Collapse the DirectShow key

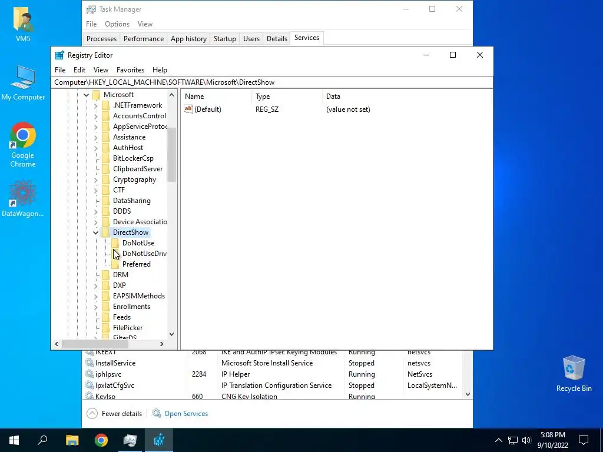(96, 232)
